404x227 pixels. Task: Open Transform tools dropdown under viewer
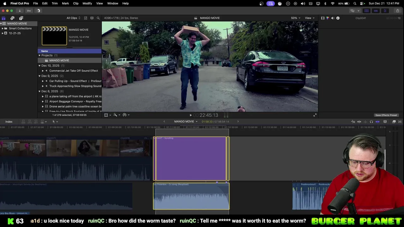[108, 115]
